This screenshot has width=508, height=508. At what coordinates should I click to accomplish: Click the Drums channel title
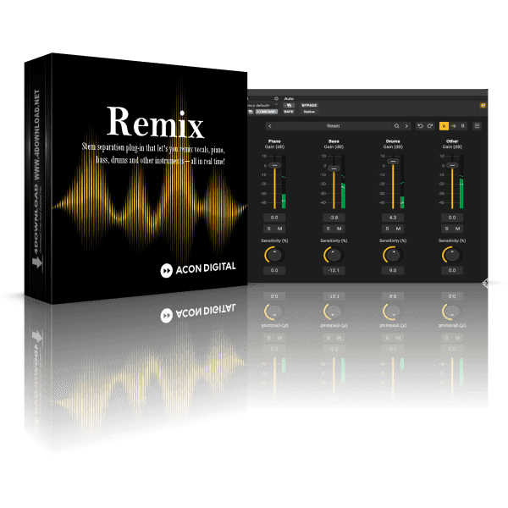393,141
